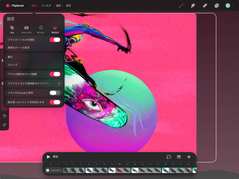Screen dimensions: 239x179
Task: Select the eraser tool
Action: pos(205,6)
